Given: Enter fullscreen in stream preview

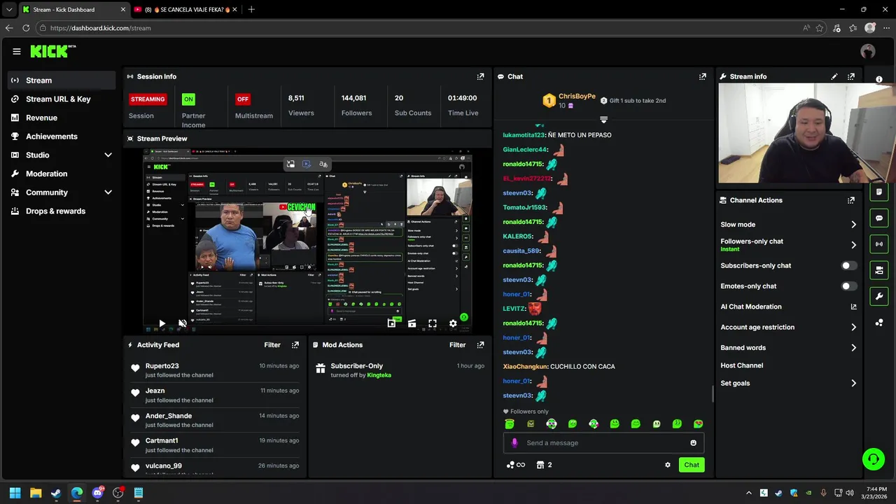Looking at the screenshot, I should (x=433, y=323).
